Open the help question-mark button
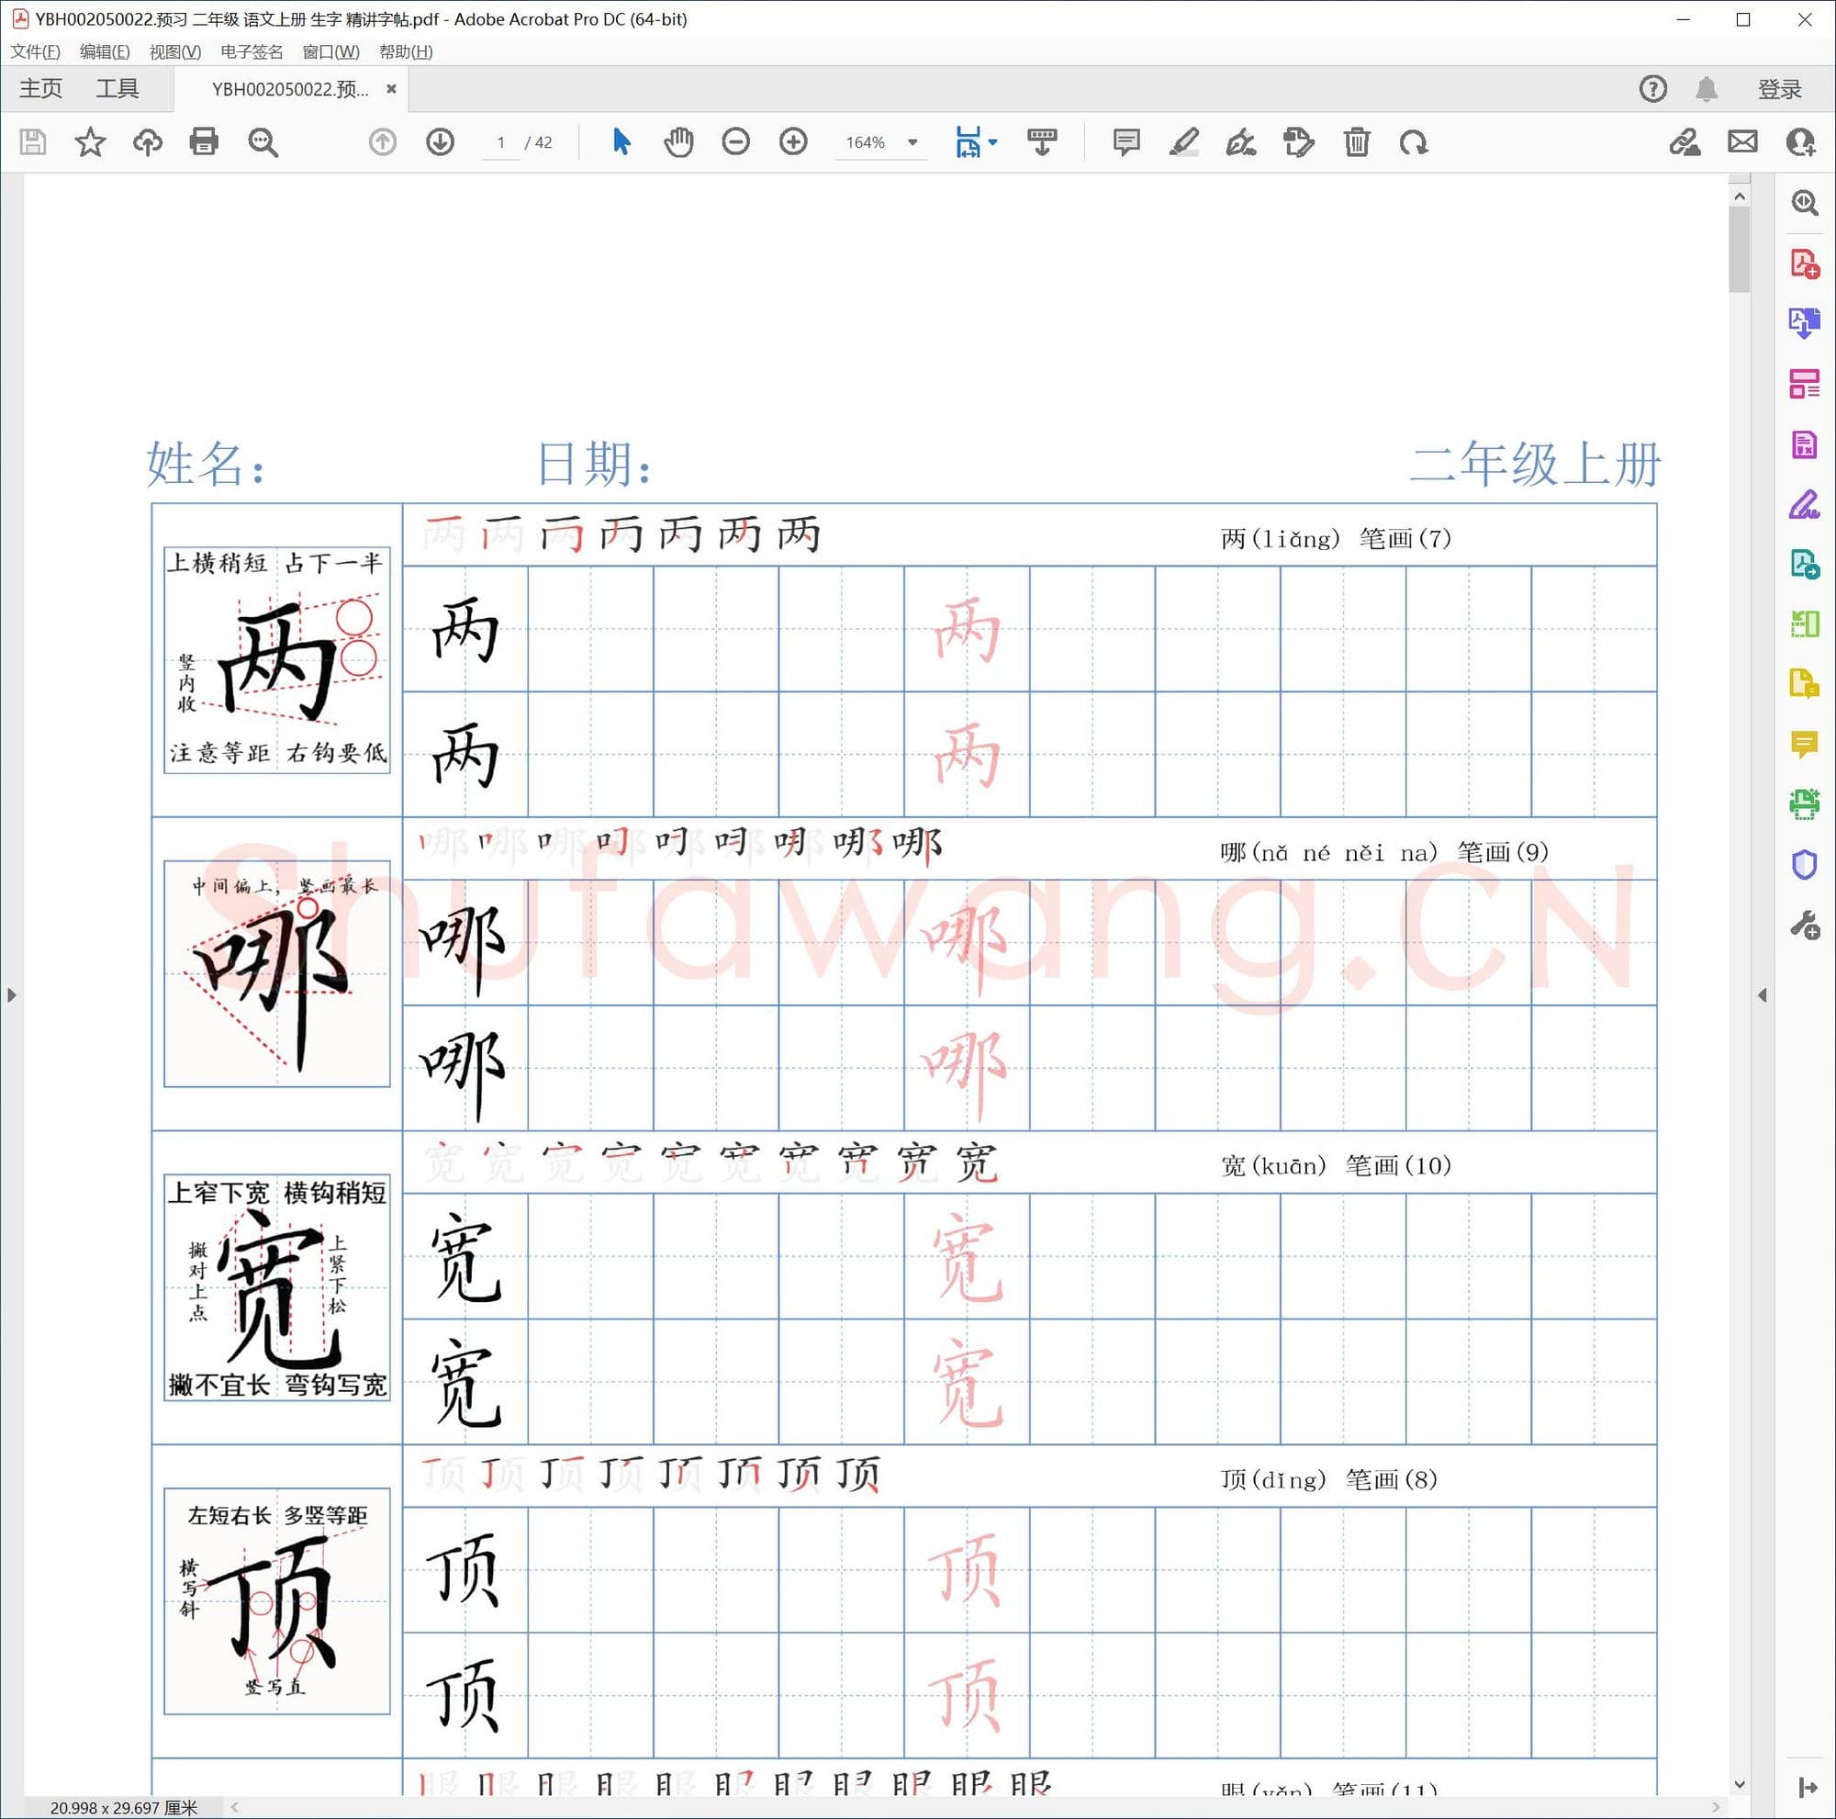The image size is (1836, 1819). [x=1651, y=88]
